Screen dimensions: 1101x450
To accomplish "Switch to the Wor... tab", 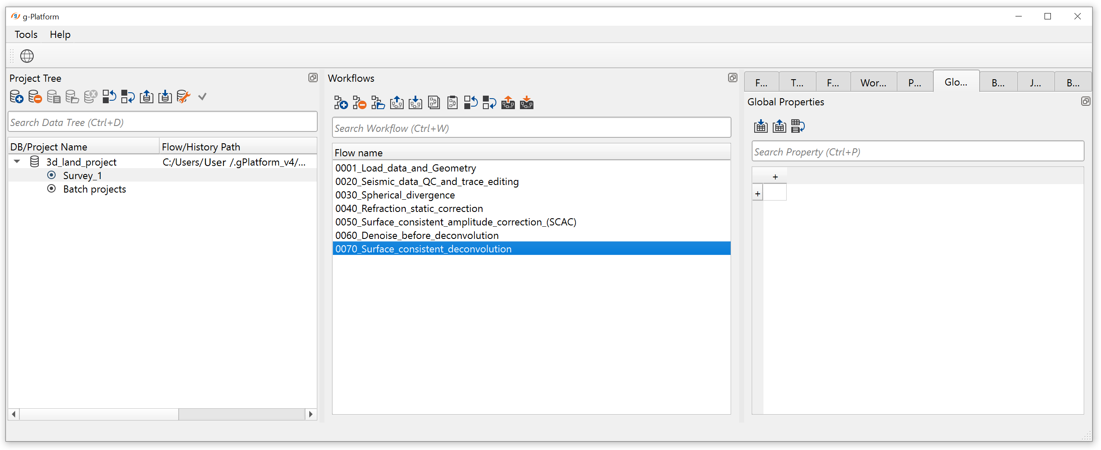I will (873, 83).
